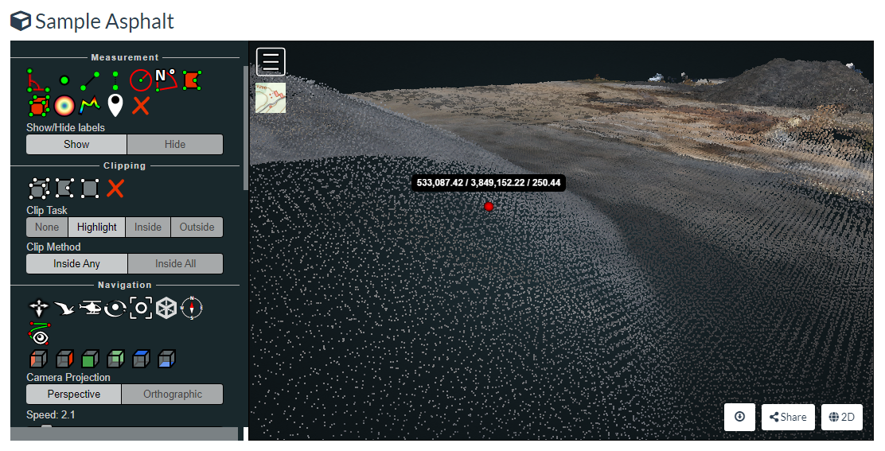Select the volume clip tool
The image size is (885, 451).
pyautogui.click(x=38, y=189)
